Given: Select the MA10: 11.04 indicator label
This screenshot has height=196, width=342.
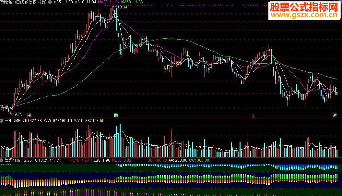Looking at the screenshot, I should pyautogui.click(x=85, y=2).
